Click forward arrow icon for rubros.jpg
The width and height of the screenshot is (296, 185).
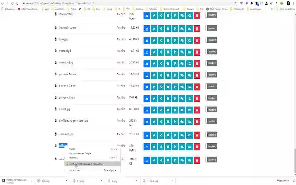[154, 110]
